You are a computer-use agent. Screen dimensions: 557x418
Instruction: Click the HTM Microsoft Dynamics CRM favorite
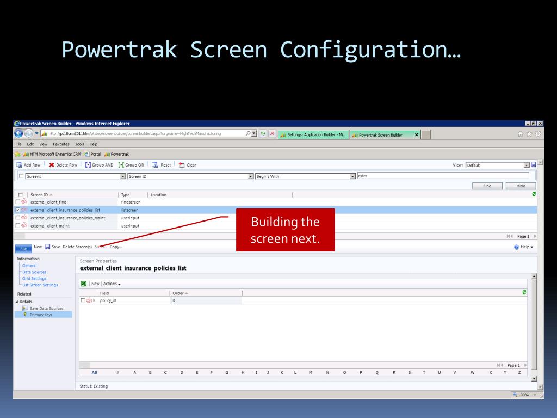[52, 154]
